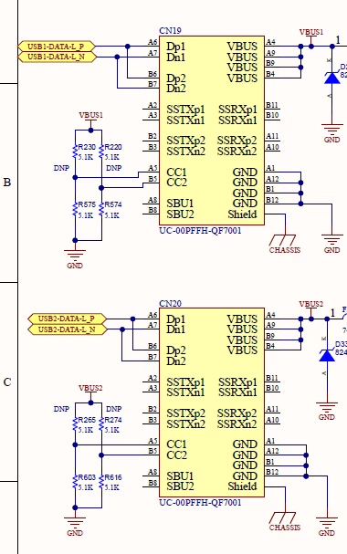Click SBU2 pin label in CN20
The width and height of the screenshot is (347, 554).
pos(180,486)
